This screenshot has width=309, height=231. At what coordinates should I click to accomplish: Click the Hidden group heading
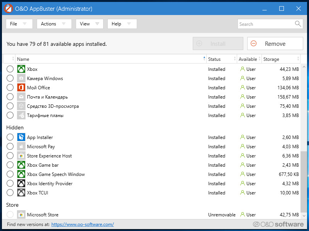point(15,127)
